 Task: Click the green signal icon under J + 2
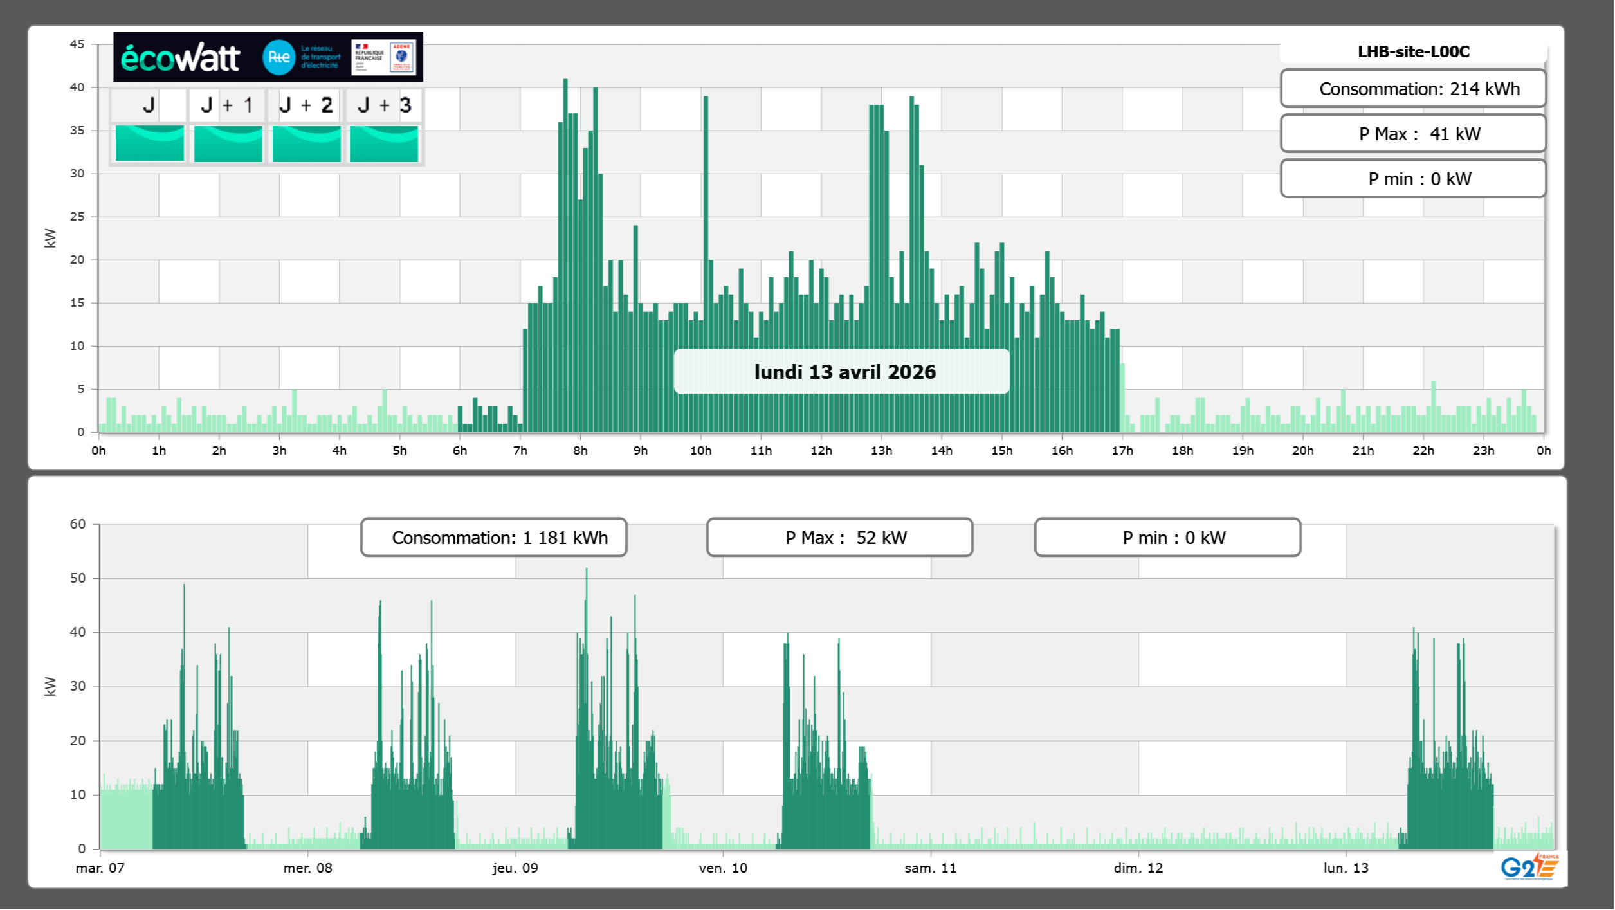point(307,143)
